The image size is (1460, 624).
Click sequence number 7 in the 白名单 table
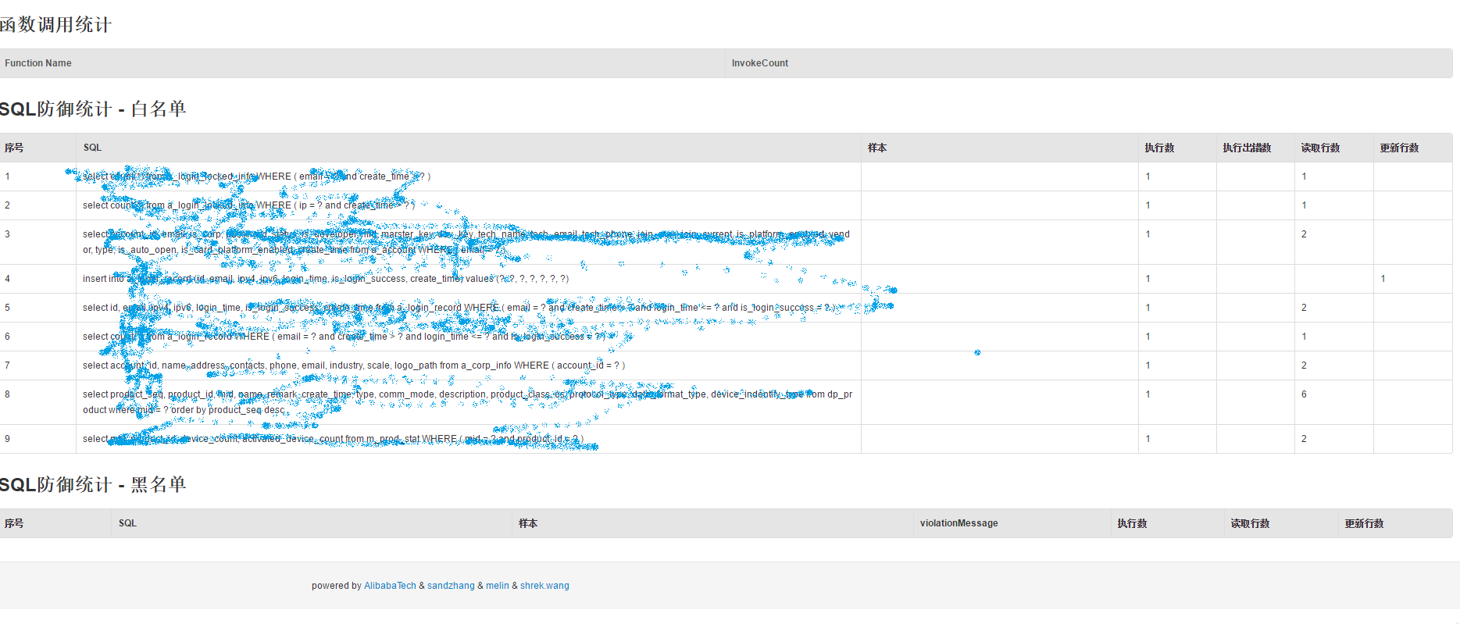click(x=8, y=365)
